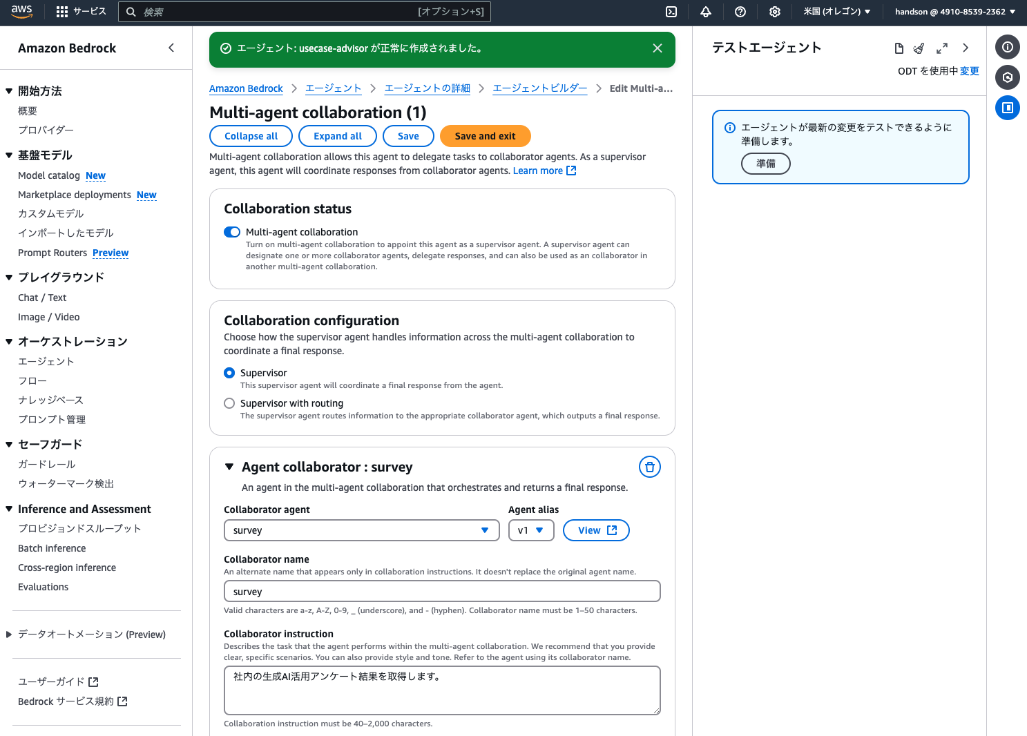
Task: Open Batch inference in sidebar
Action: (52, 548)
